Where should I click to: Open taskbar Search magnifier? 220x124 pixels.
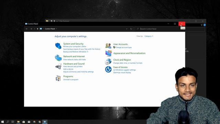pos(8,122)
